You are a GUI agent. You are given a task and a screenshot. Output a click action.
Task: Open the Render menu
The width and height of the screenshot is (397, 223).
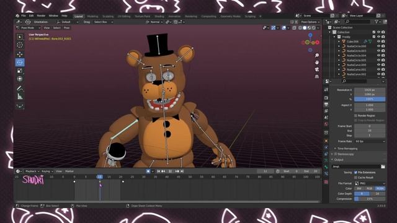point(41,15)
